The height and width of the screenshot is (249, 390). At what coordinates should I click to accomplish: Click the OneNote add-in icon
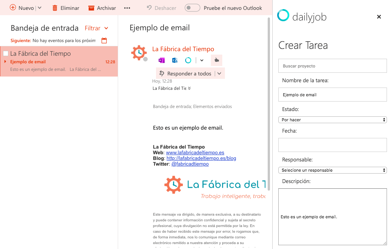tap(161, 60)
